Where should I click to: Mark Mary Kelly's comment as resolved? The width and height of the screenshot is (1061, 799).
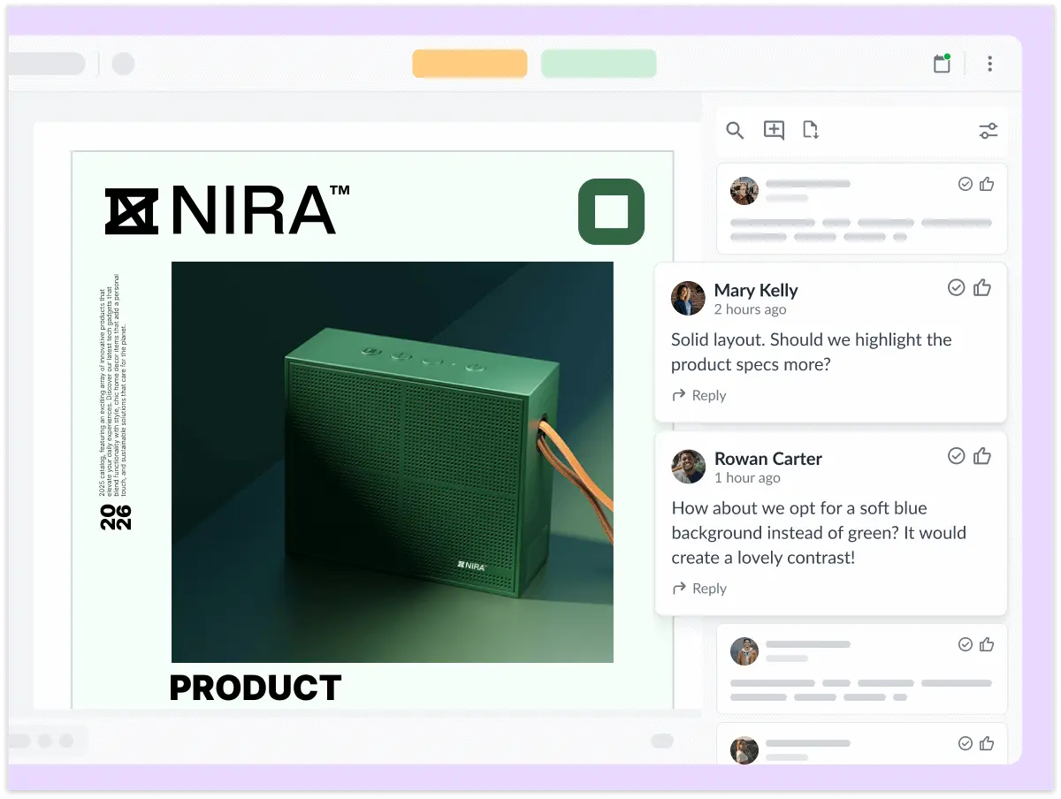[956, 287]
